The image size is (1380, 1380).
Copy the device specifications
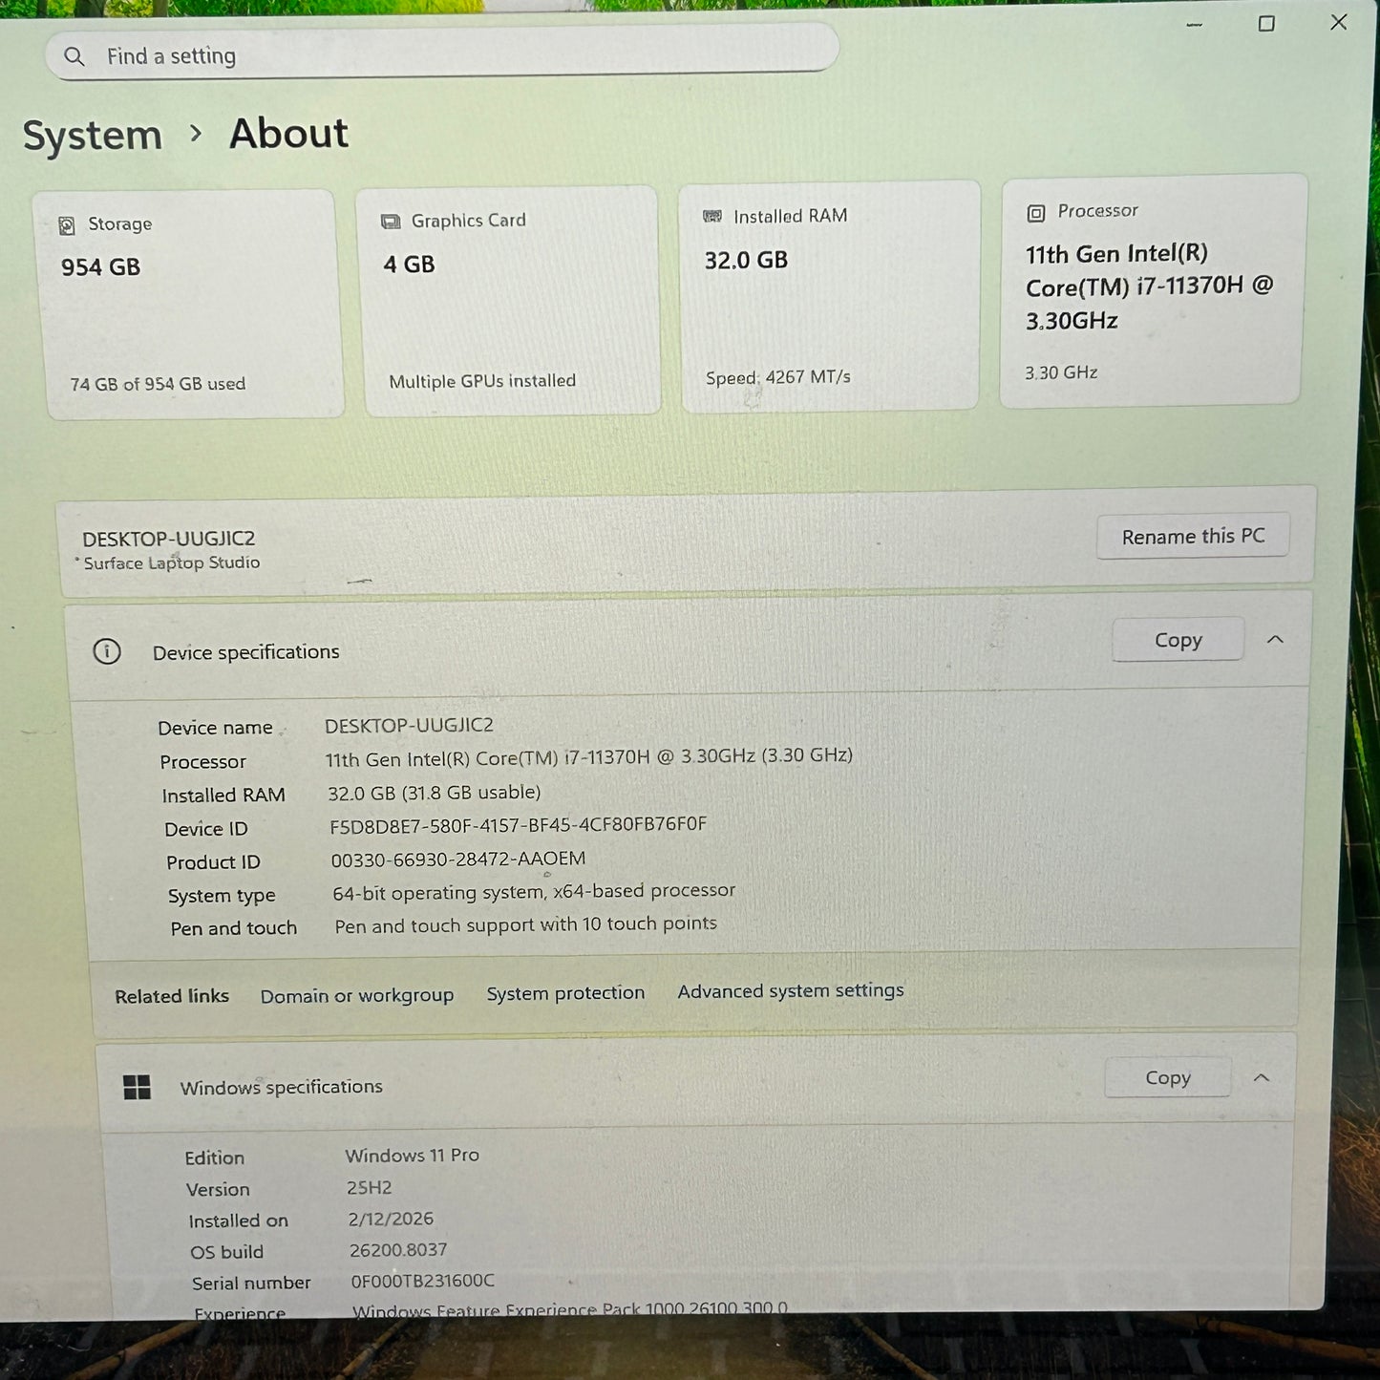coord(1178,639)
